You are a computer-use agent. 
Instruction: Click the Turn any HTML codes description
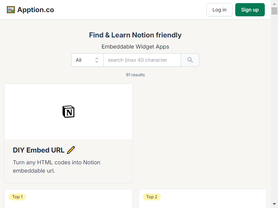[57, 167]
